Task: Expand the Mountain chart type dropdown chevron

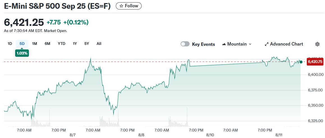Action: point(250,44)
